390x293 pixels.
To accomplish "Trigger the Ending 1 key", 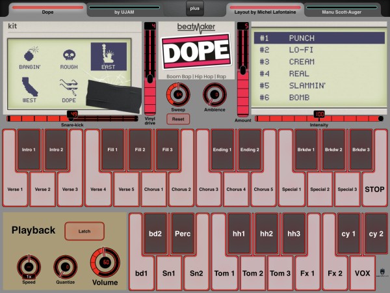I will (x=222, y=150).
